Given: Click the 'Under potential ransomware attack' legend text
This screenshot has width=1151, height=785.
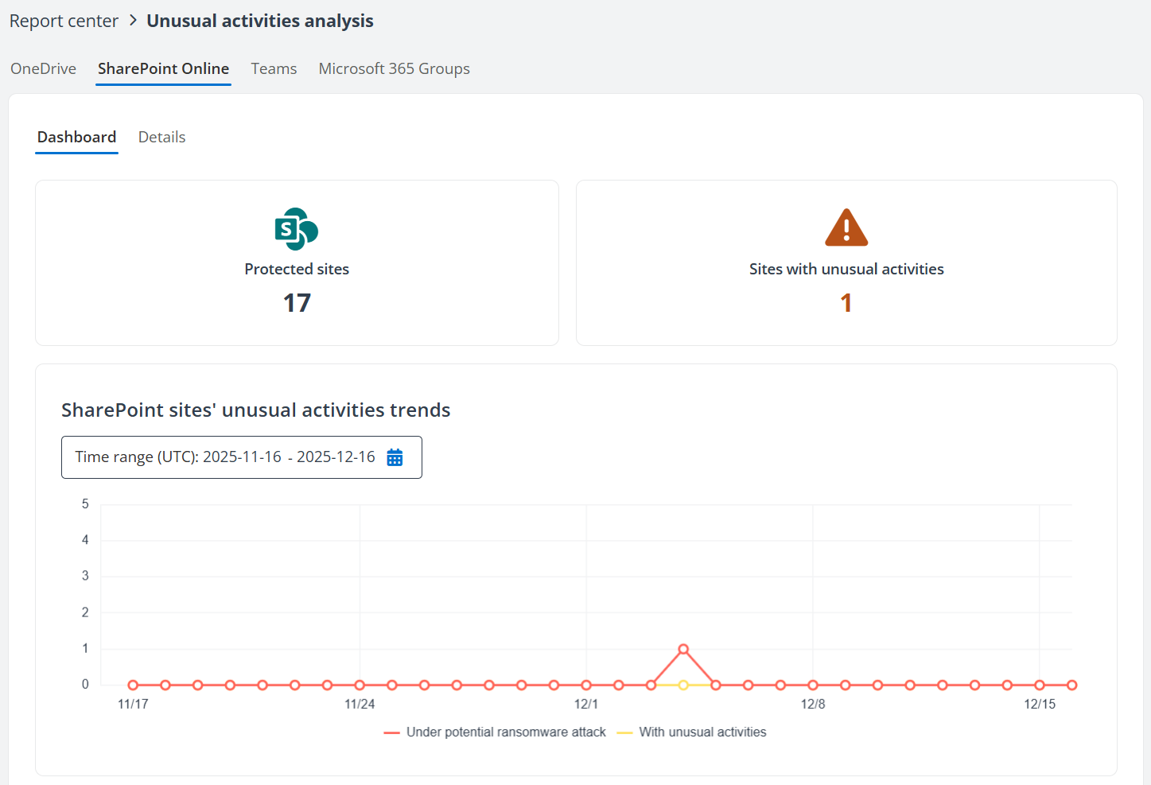Looking at the screenshot, I should click(x=506, y=732).
